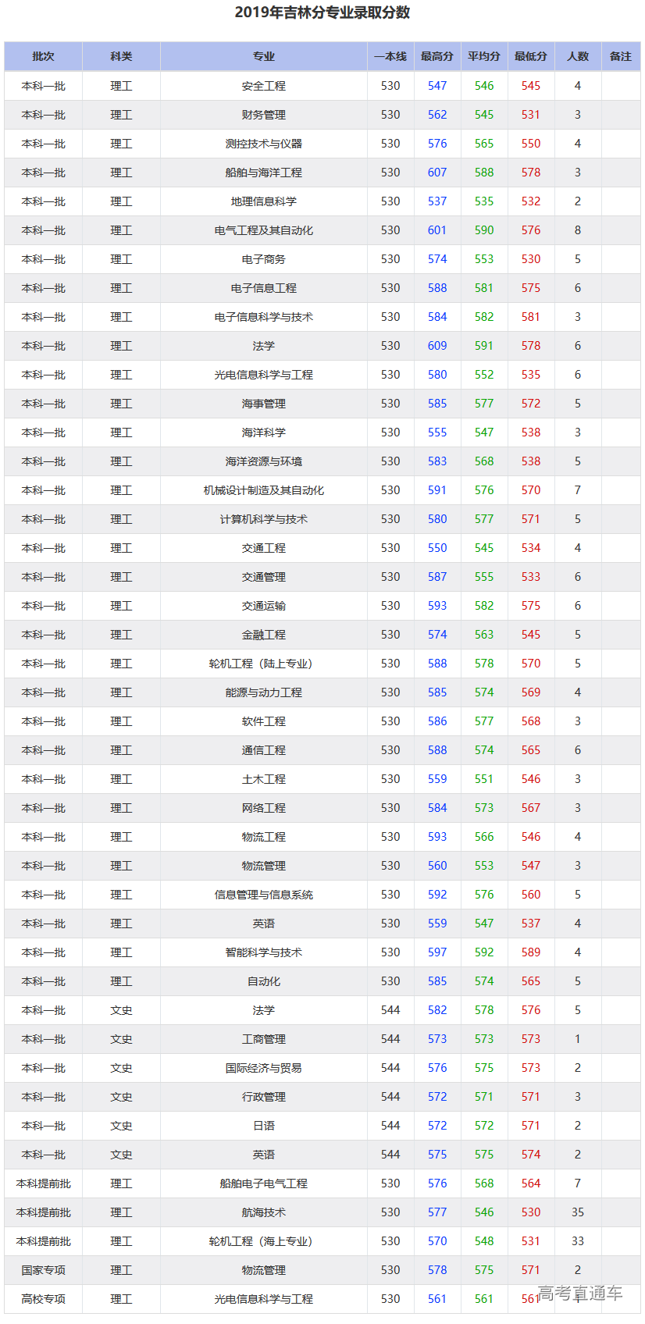This screenshot has height=1324, width=645.
Task: Click the 平均分 column header
Action: click(484, 56)
